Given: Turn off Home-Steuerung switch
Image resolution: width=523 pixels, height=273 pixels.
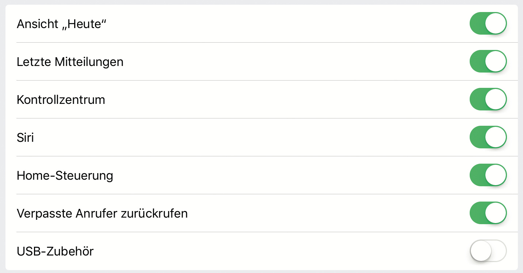Looking at the screenshot, I should click(488, 175).
